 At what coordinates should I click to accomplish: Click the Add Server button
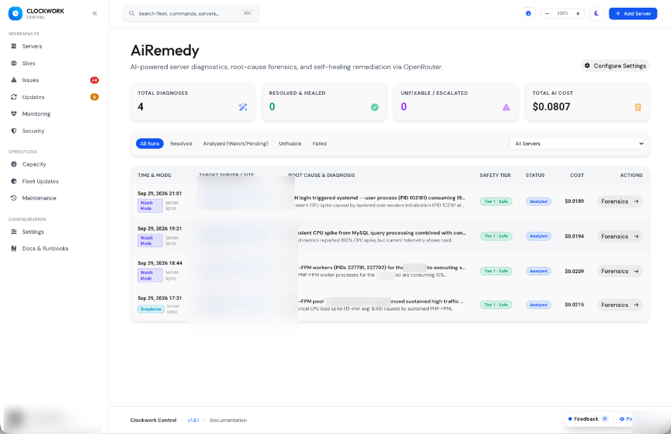[633, 13]
